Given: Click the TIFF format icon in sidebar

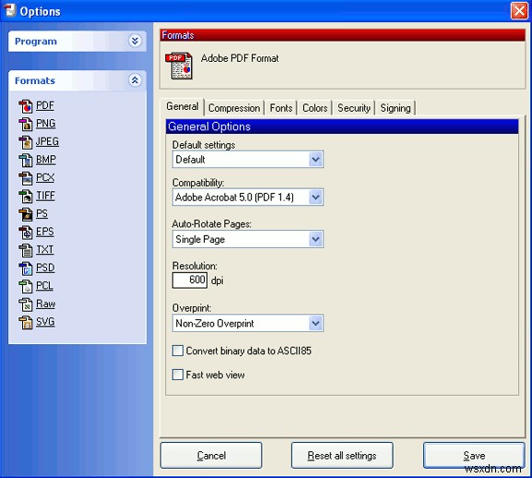Looking at the screenshot, I should (x=26, y=197).
